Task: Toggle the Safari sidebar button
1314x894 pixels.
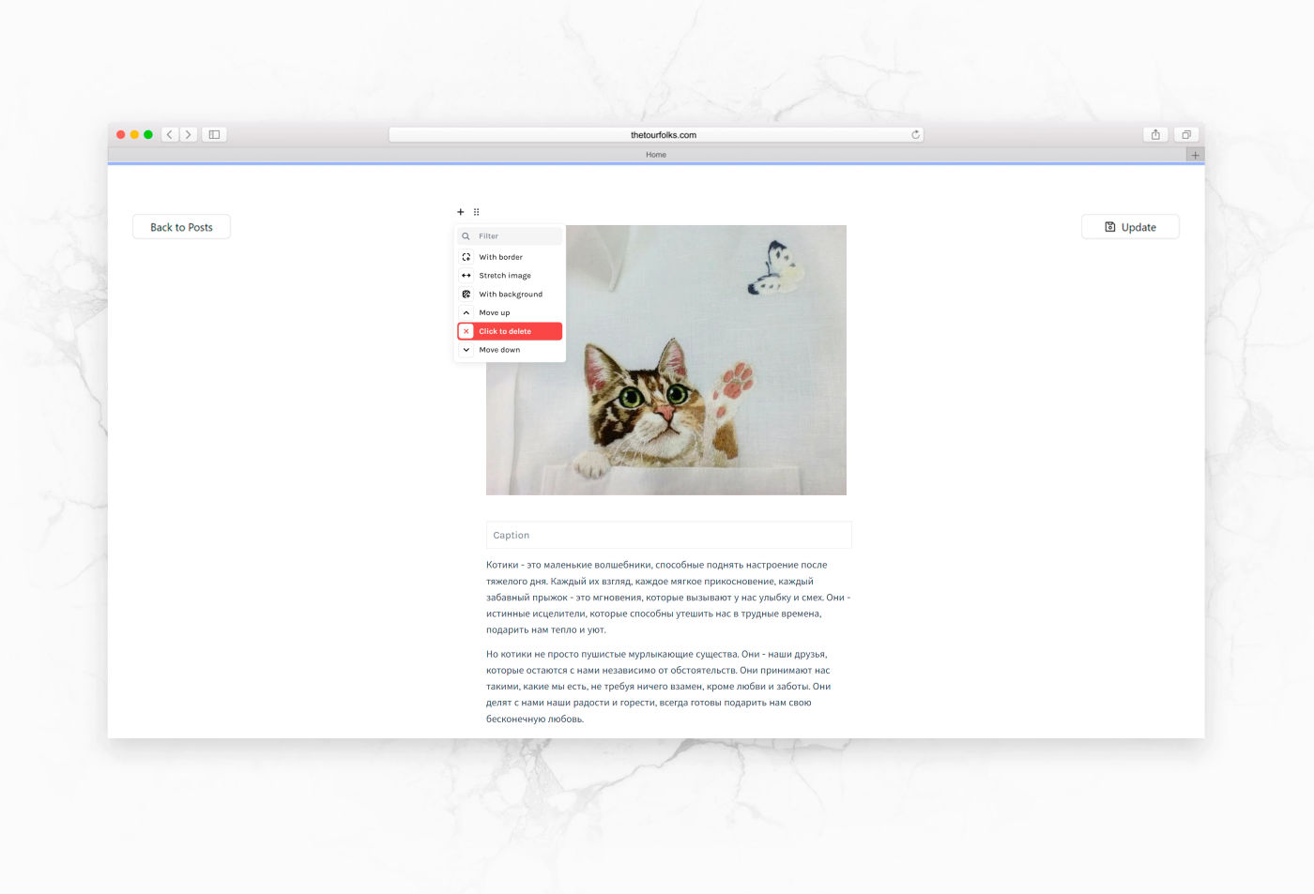Action: click(x=214, y=135)
